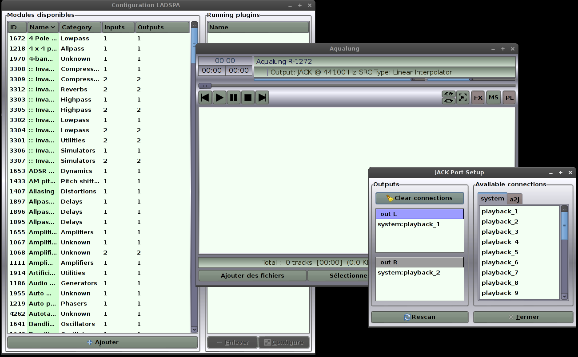Adjust the Aqualung balance slider
This screenshot has height=357, width=578.
click(x=471, y=79)
